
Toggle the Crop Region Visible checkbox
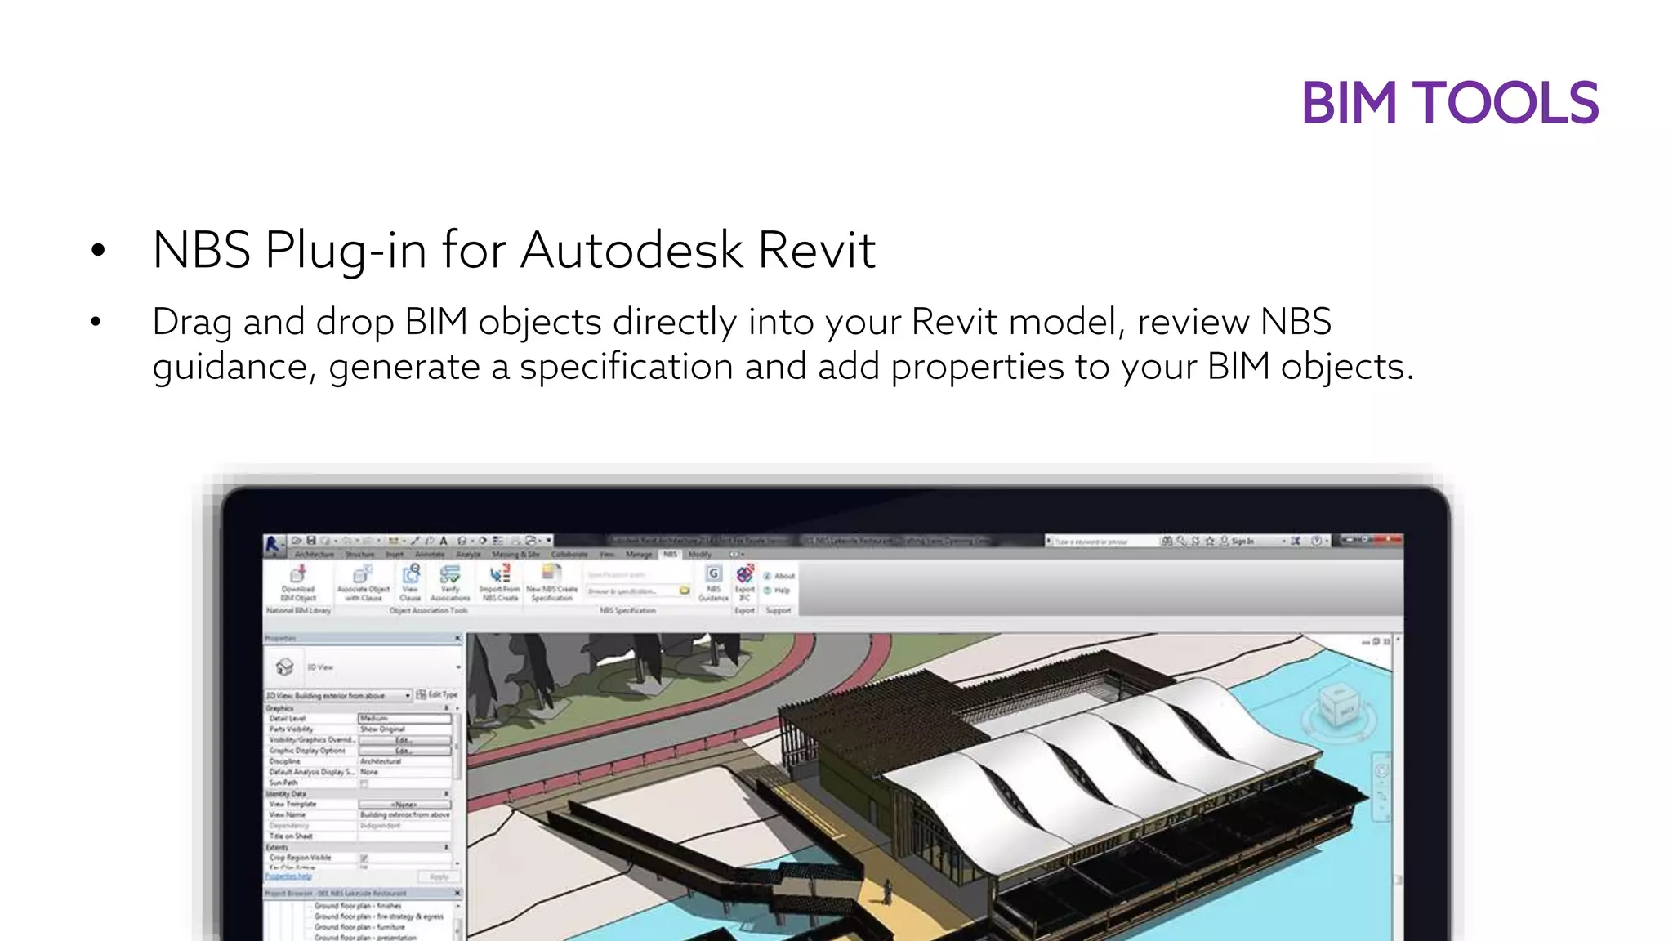pos(364,858)
